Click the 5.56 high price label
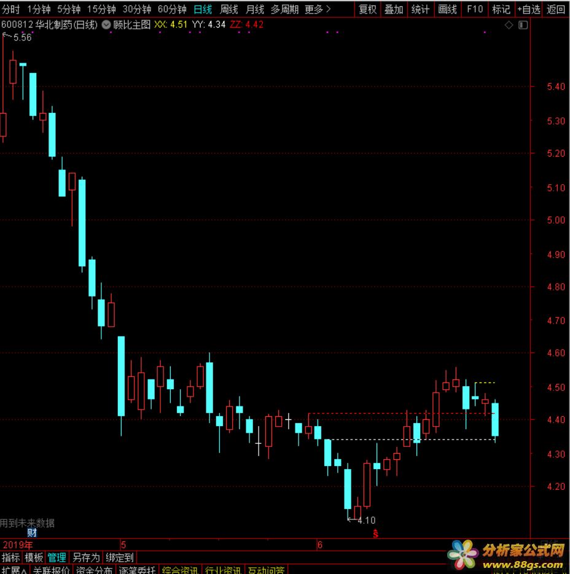 (x=22, y=37)
